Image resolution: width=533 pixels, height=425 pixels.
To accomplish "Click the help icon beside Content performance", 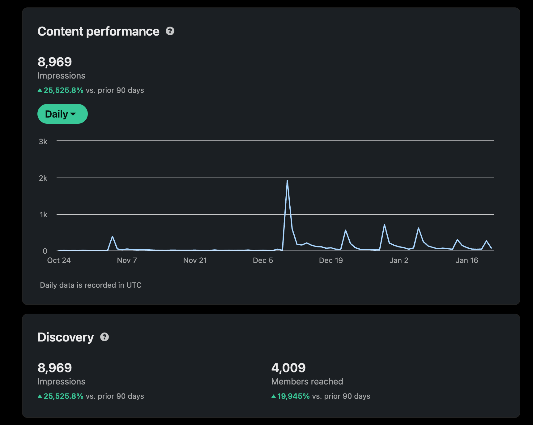I will [x=170, y=31].
